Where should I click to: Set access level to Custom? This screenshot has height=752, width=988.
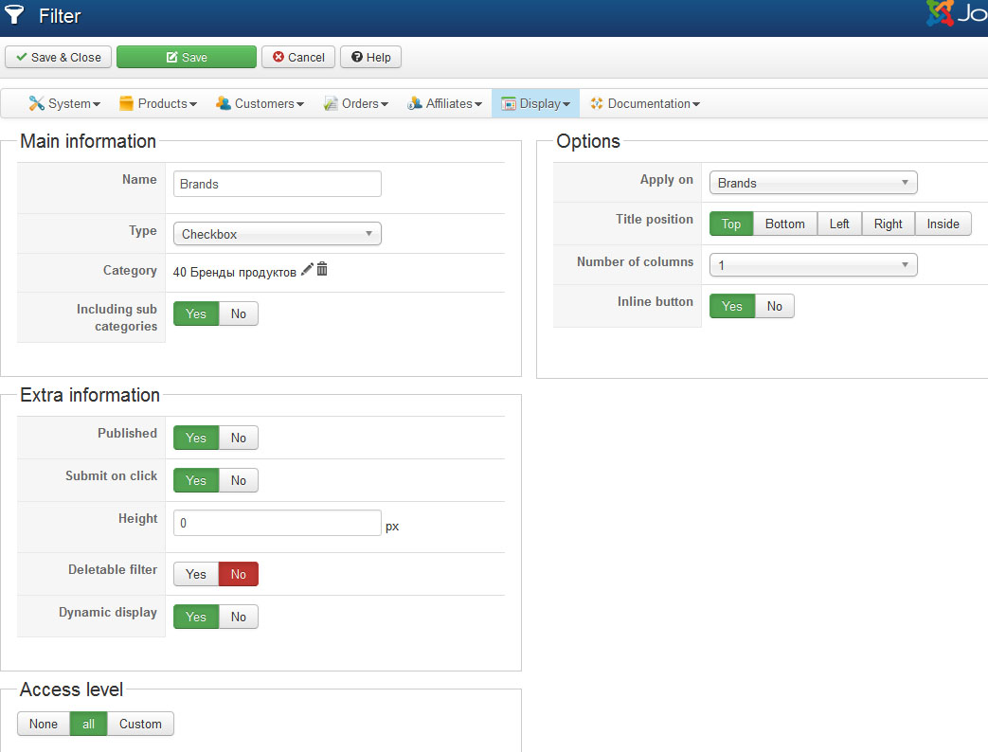tap(140, 725)
